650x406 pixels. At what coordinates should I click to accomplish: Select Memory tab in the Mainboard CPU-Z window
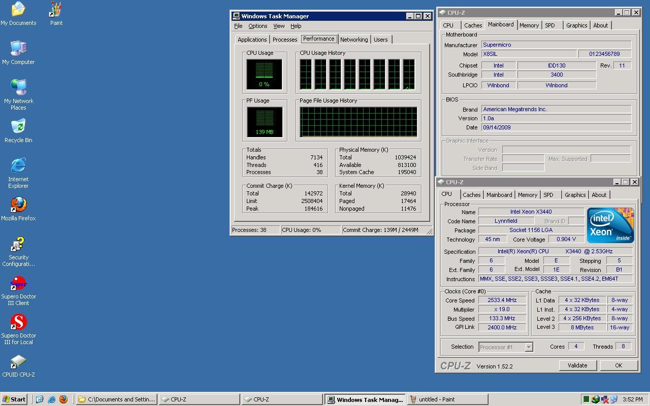[x=529, y=25]
